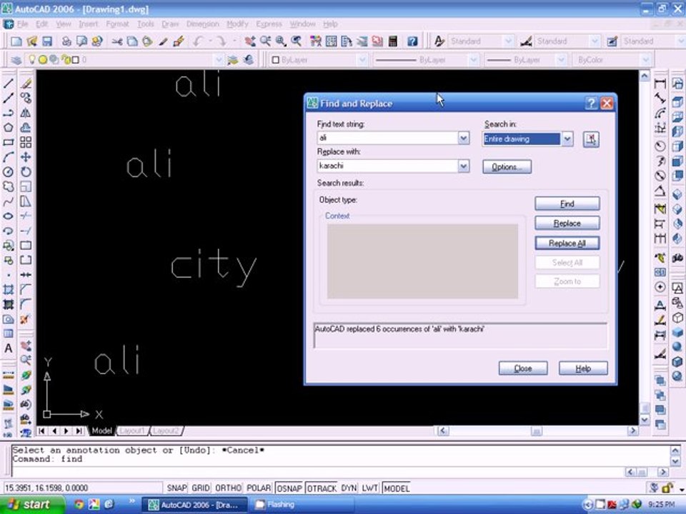The width and height of the screenshot is (686, 514).
Task: Switch to the Layout1 tab
Action: click(x=131, y=431)
